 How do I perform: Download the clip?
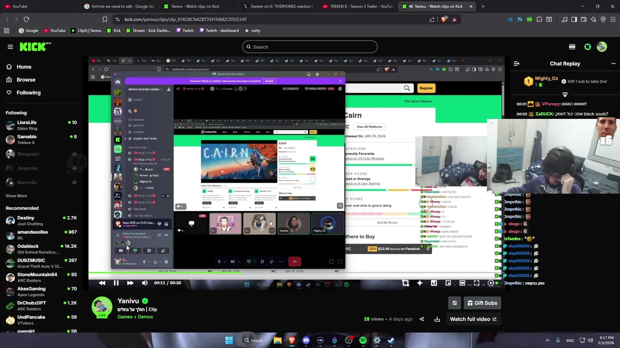coord(437,319)
